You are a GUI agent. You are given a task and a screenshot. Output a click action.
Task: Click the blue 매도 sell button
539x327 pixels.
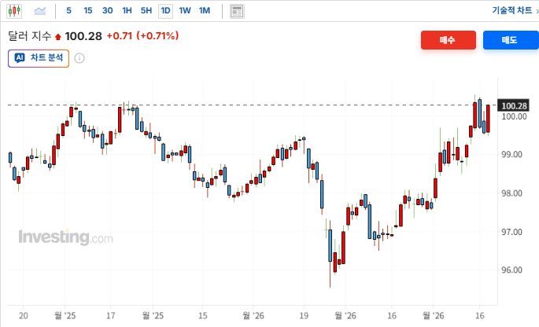pyautogui.click(x=511, y=40)
